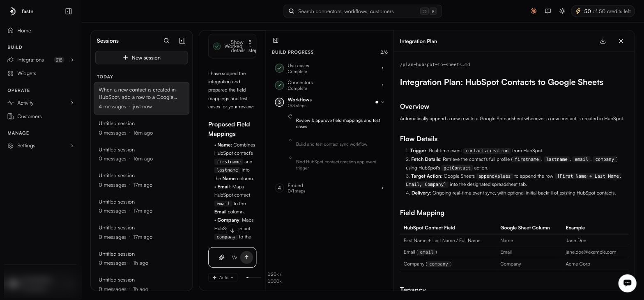Click the Google Sheet Column header
644x300 pixels.
[x=525, y=228]
